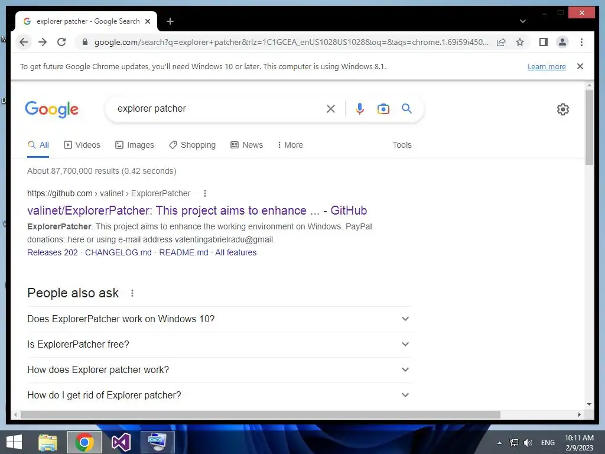Click the vertical page scrollbar thumb
Image resolution: width=605 pixels, height=454 pixels.
589,128
